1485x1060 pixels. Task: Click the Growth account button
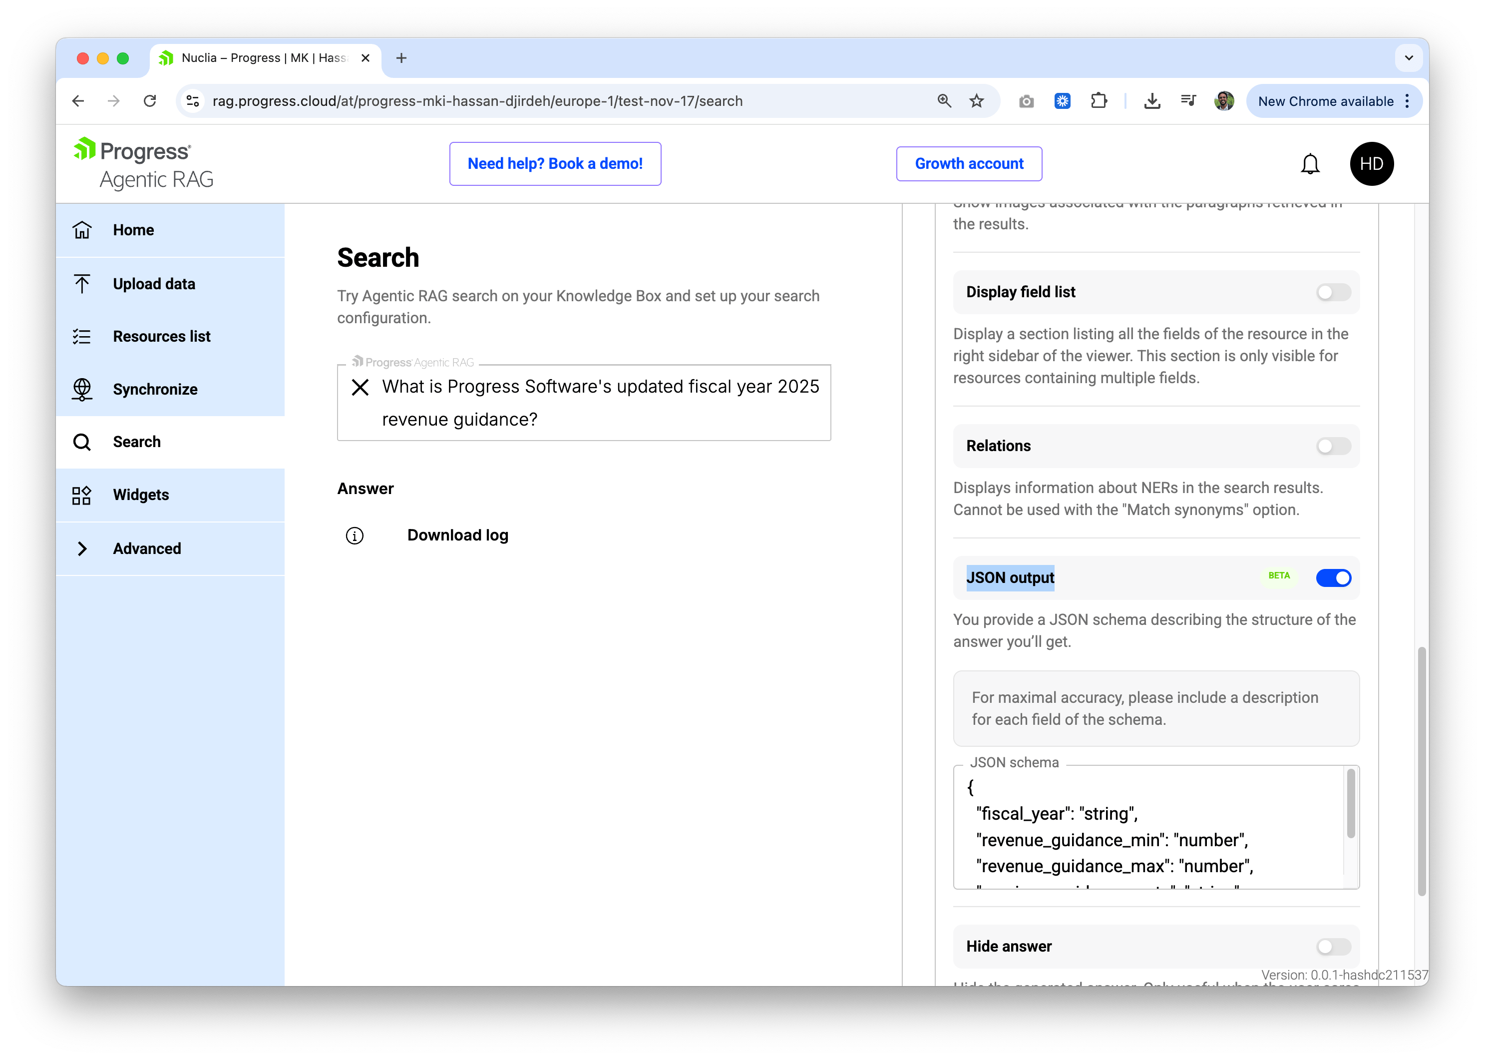(x=969, y=164)
